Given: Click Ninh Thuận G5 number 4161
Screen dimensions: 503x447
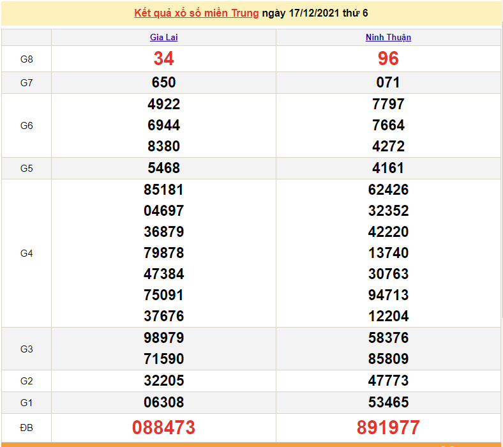Looking at the screenshot, I should click(388, 169).
